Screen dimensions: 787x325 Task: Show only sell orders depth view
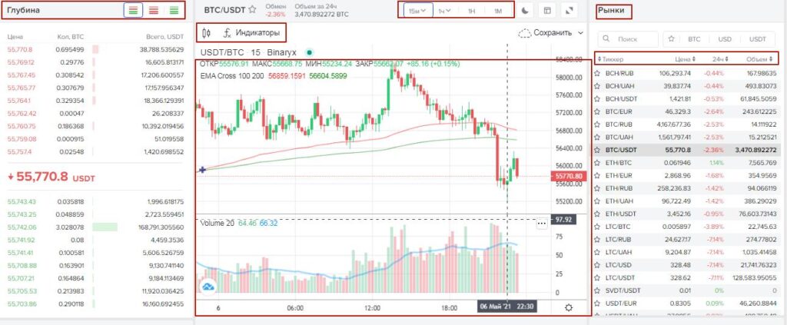point(154,10)
